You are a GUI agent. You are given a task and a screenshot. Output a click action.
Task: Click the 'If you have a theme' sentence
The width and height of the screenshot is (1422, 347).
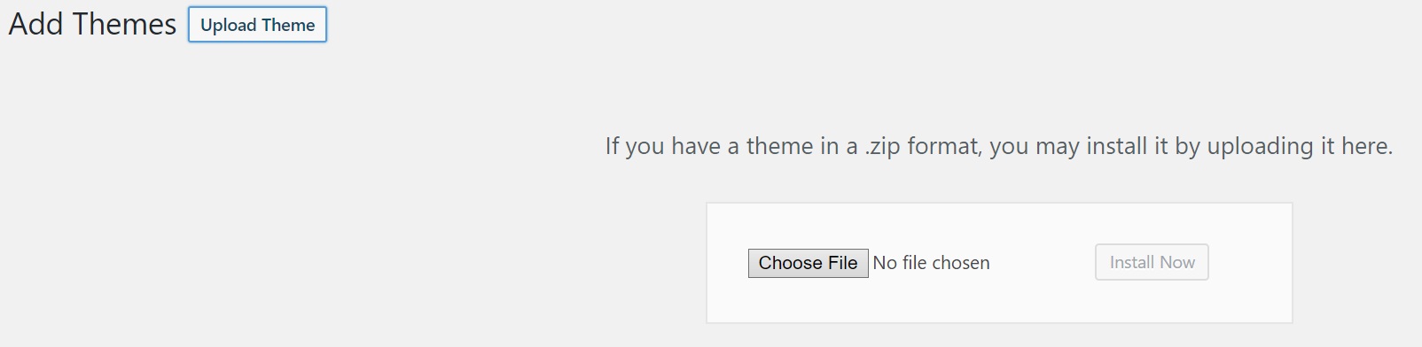point(999,146)
